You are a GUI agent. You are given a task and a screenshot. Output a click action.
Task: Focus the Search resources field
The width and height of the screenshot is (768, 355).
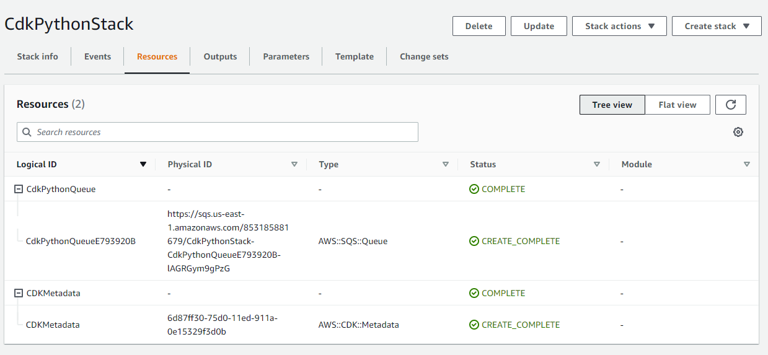tap(223, 132)
